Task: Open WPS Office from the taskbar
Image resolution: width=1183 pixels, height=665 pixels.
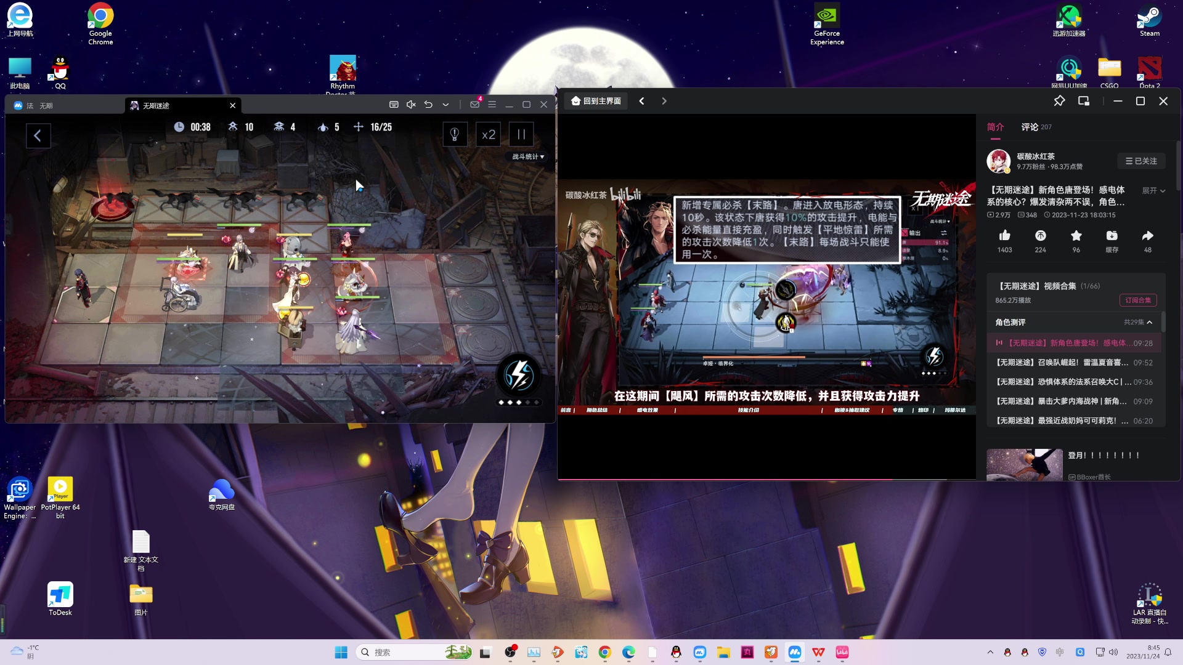Action: pyautogui.click(x=818, y=652)
